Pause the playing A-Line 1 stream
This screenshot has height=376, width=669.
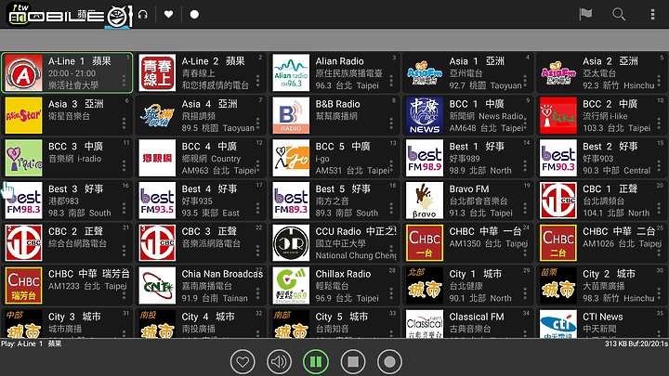(316, 362)
